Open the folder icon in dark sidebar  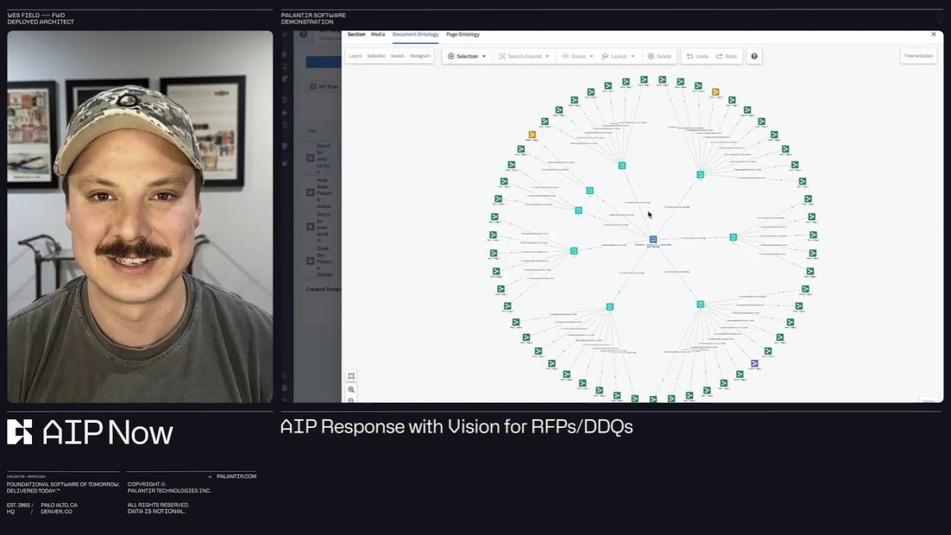(x=284, y=112)
